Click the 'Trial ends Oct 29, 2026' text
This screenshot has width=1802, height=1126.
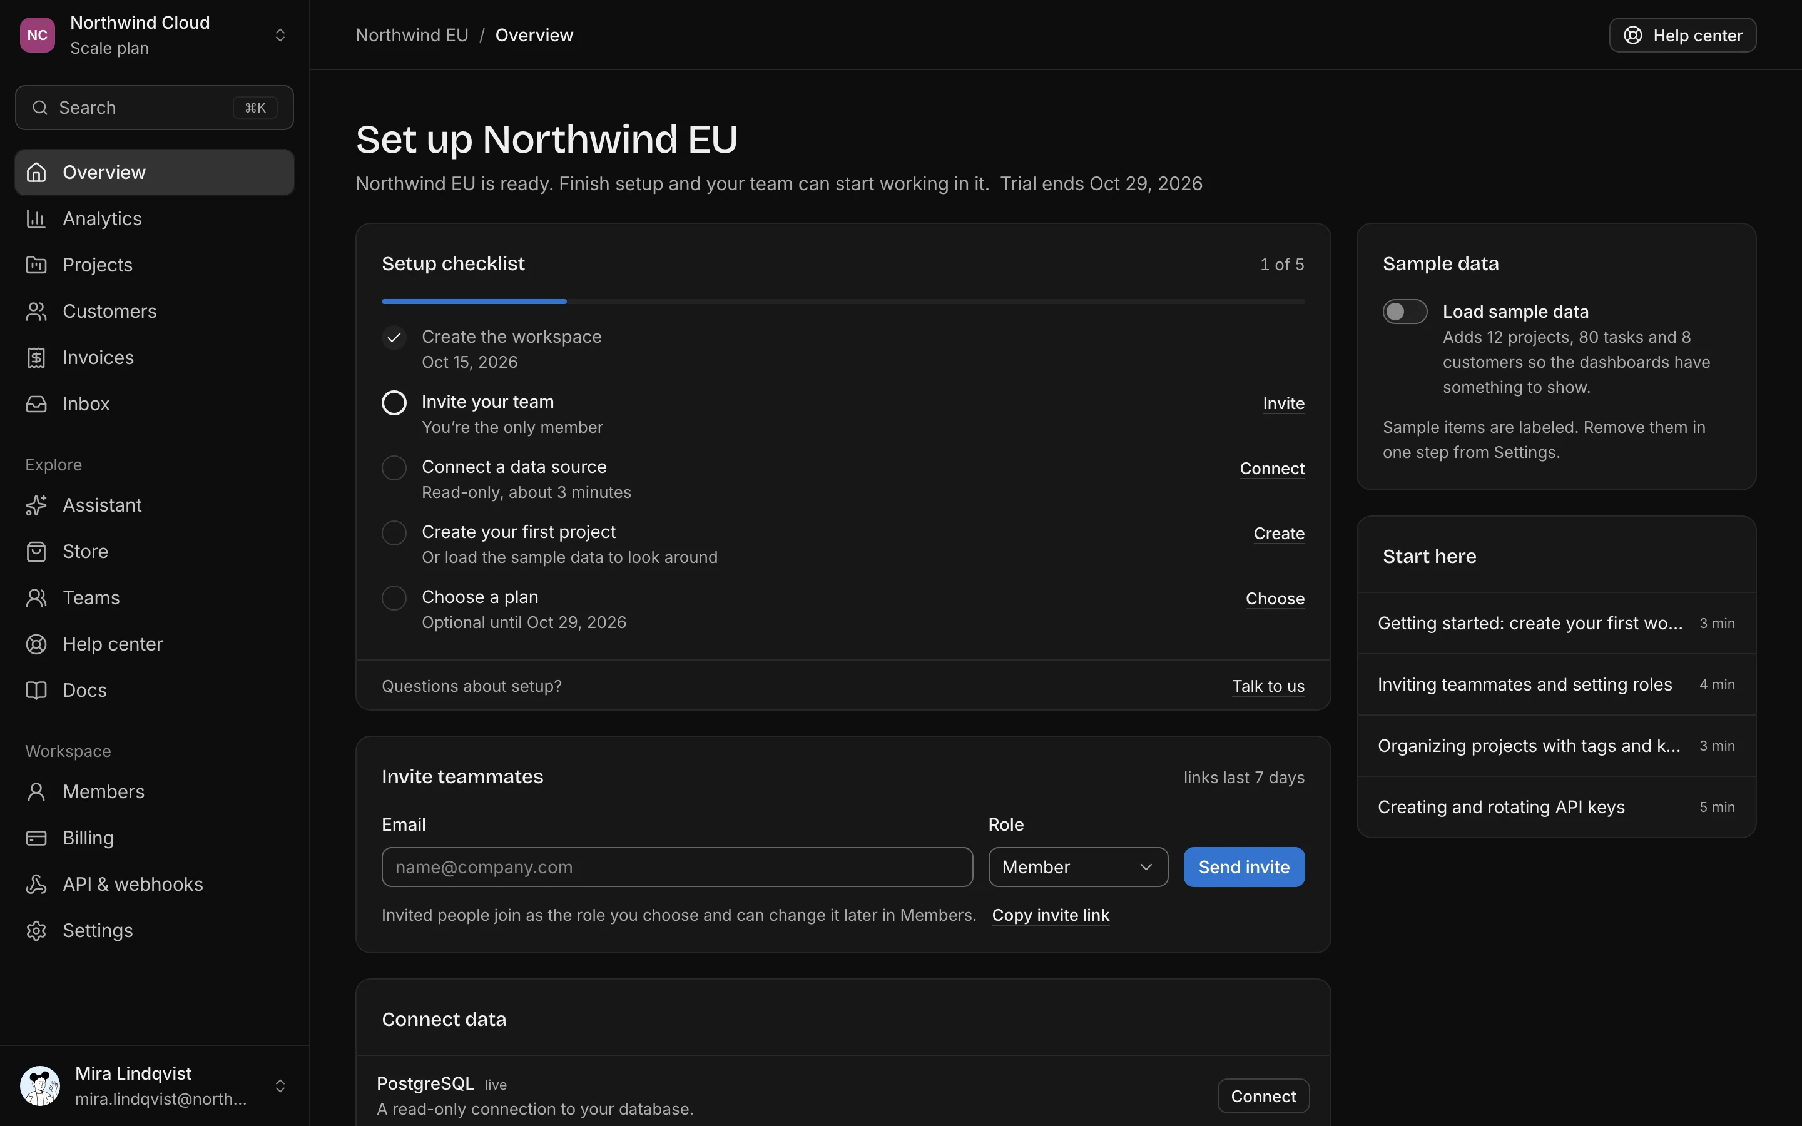(1101, 184)
